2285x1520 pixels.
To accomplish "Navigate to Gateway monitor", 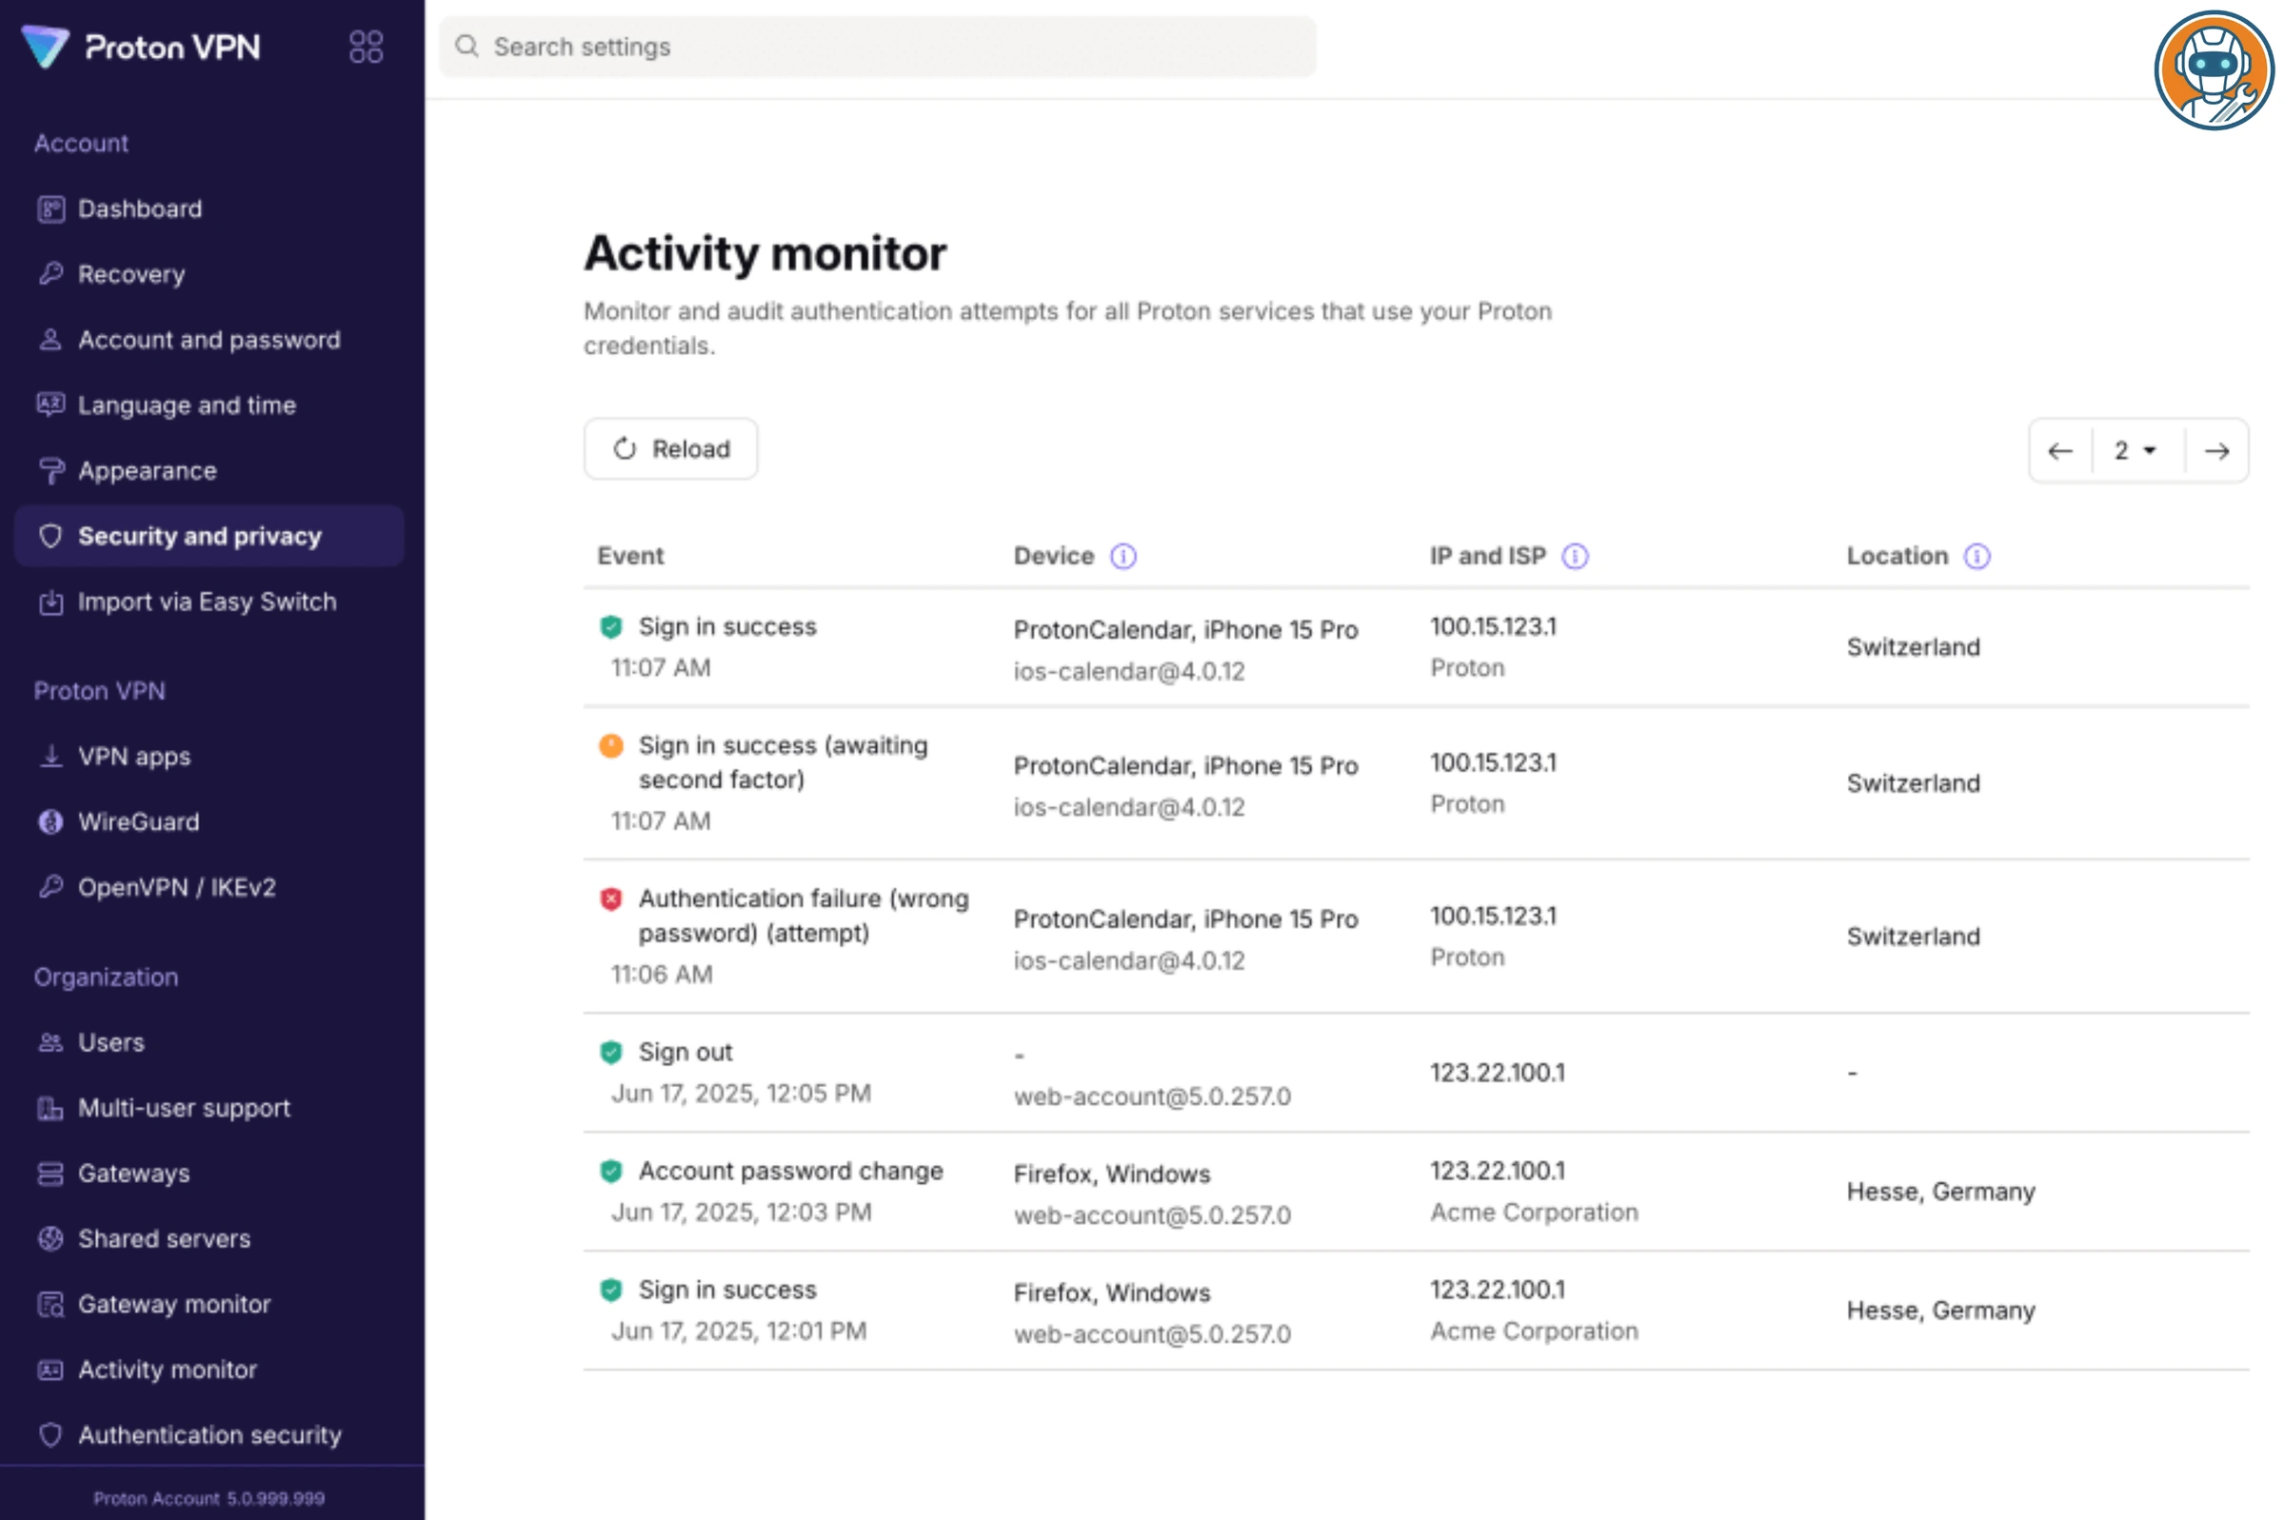I will [x=173, y=1304].
